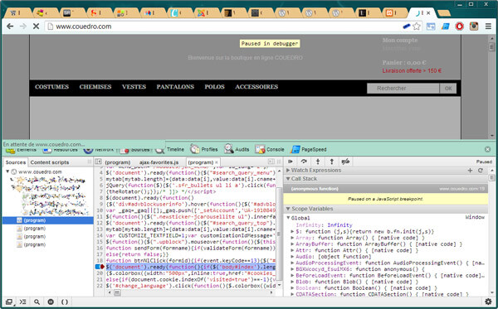Open a new browser tab
This screenshot has height=309, width=498.
(x=444, y=13)
